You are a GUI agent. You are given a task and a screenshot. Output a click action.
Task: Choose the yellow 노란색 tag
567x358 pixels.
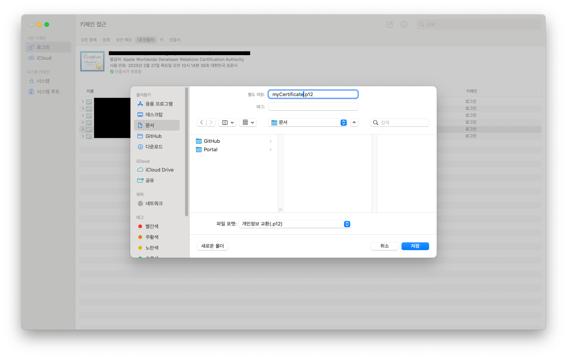tap(157, 248)
